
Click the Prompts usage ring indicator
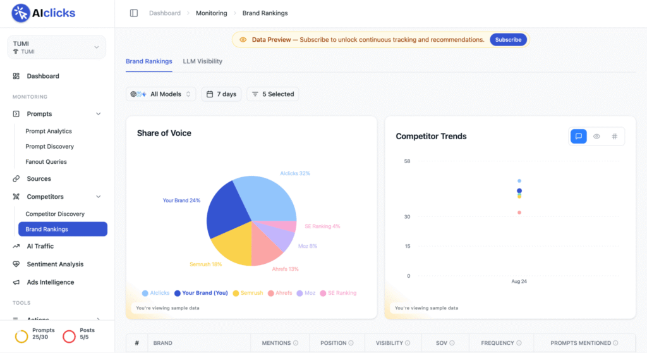pos(21,337)
